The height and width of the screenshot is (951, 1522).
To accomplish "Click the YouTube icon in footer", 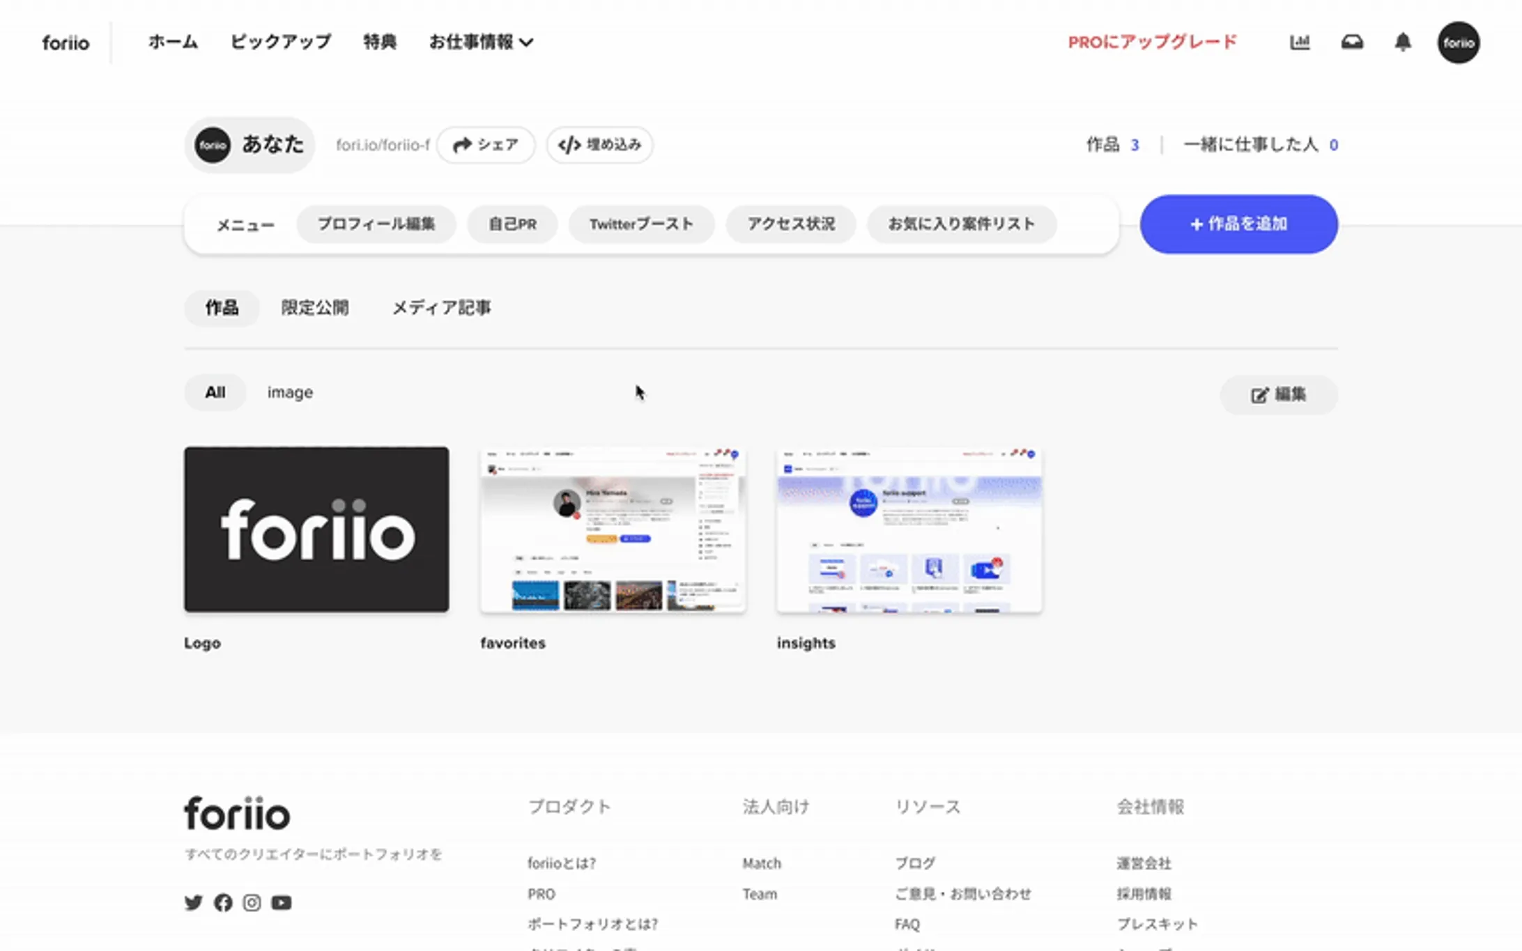I will (282, 903).
